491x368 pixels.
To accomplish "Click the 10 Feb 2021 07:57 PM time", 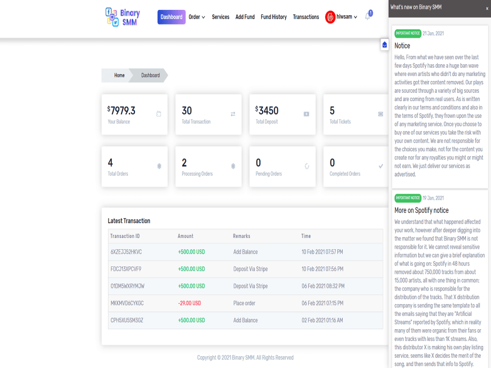I will pyautogui.click(x=322, y=252).
